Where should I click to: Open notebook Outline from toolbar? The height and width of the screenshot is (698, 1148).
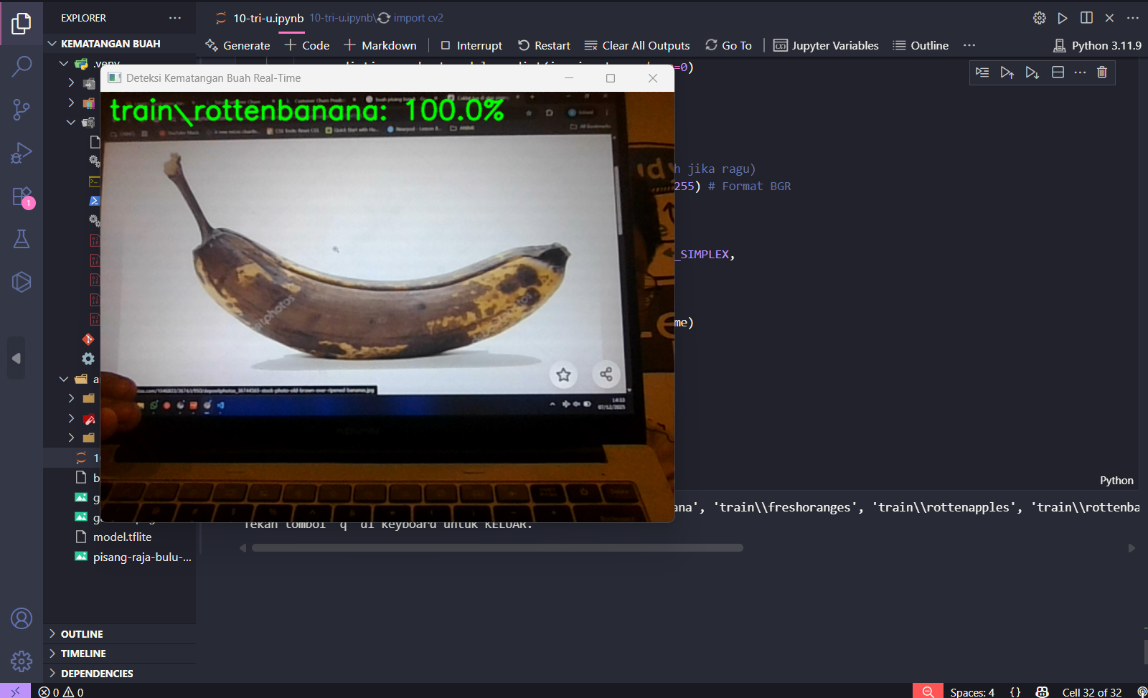tap(921, 45)
